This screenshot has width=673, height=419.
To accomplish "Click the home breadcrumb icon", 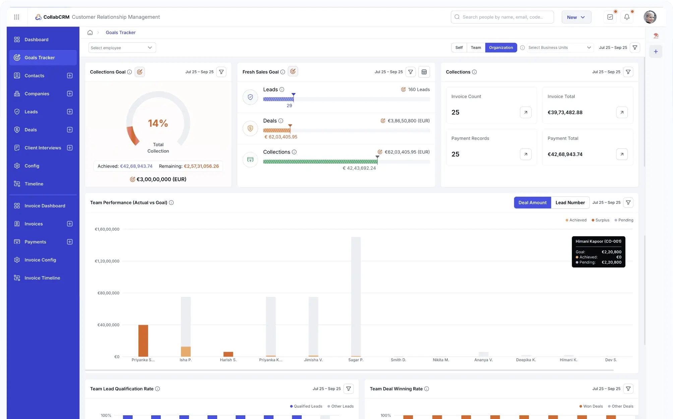I will 90,33.
